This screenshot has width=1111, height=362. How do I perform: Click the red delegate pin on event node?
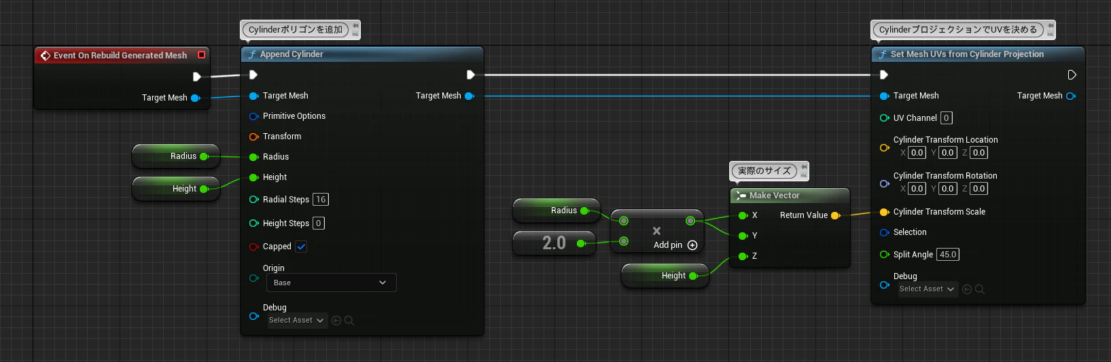pyautogui.click(x=201, y=55)
